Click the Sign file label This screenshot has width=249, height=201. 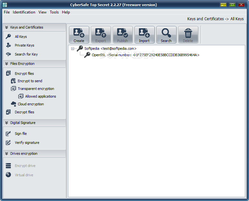[21, 134]
